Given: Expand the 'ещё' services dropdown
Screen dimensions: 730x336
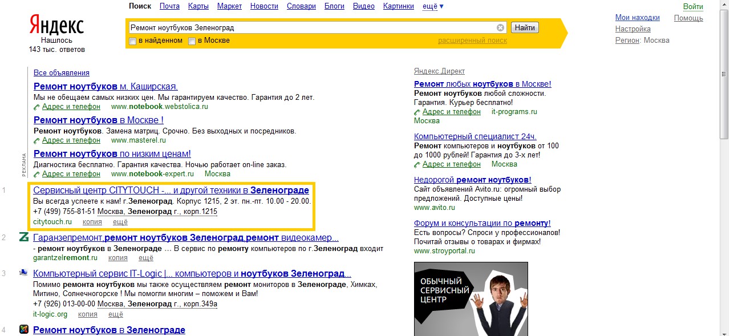Looking at the screenshot, I should click(x=433, y=6).
